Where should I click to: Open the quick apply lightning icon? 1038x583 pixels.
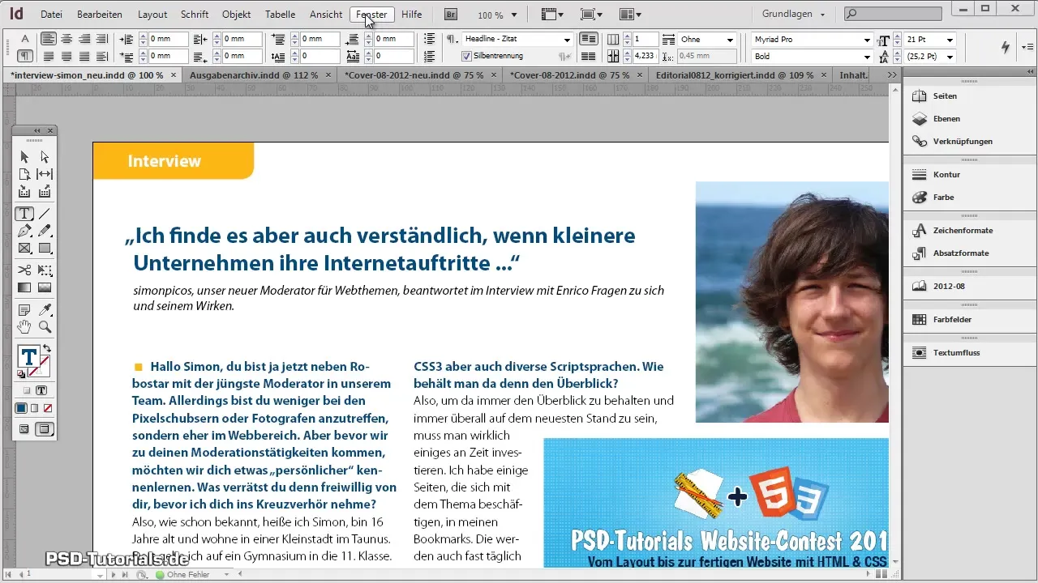(1006, 48)
